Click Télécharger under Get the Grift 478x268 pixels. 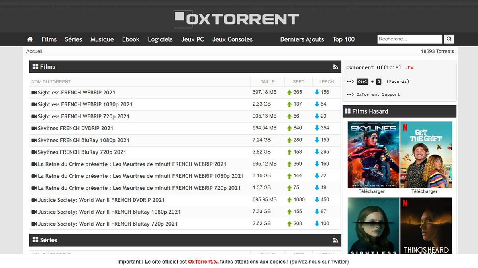[425, 191]
